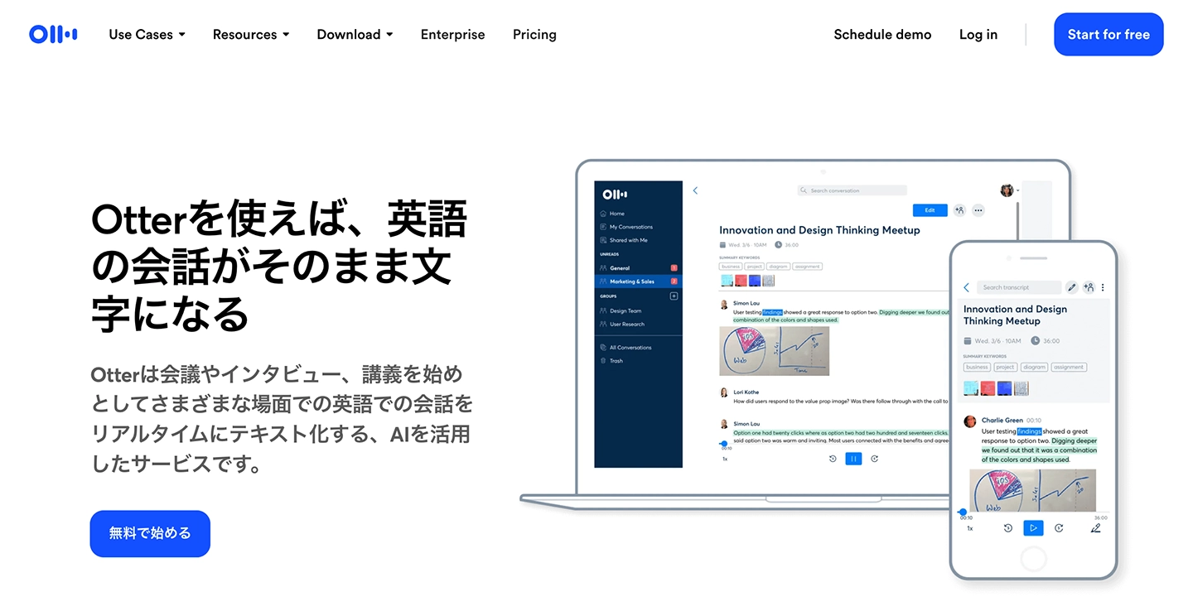Select Home in the laptop mockup sidebar
This screenshot has width=1193, height=611.
click(613, 214)
